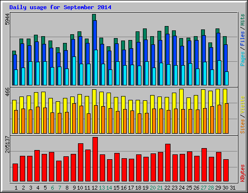
Task: Click day 2 on the x-axis
Action: click(x=23, y=188)
